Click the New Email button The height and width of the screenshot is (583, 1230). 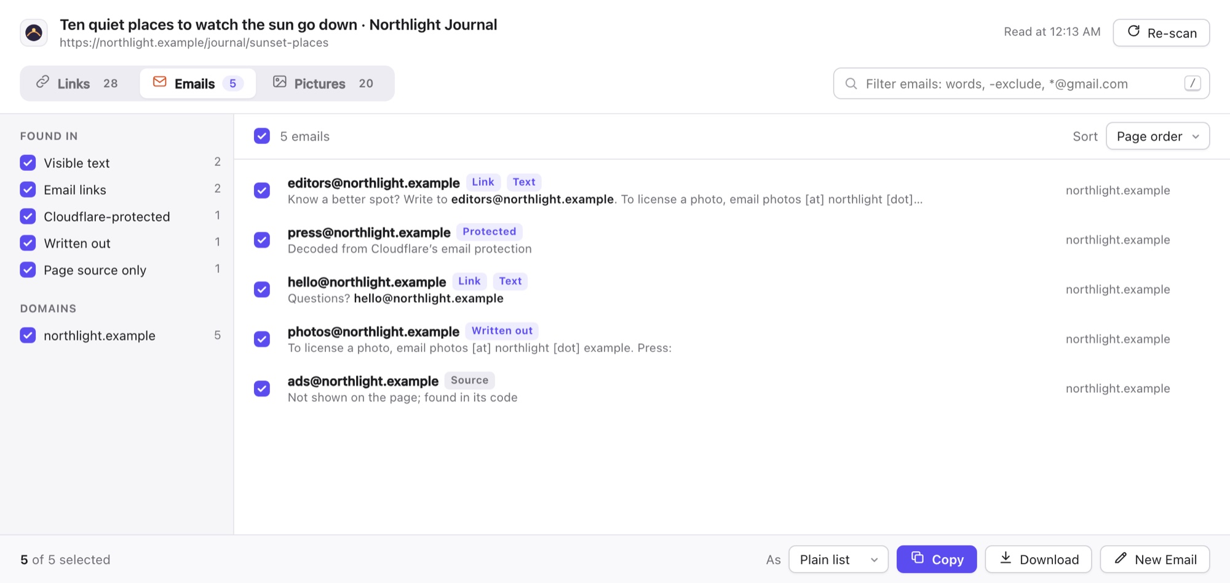point(1155,559)
